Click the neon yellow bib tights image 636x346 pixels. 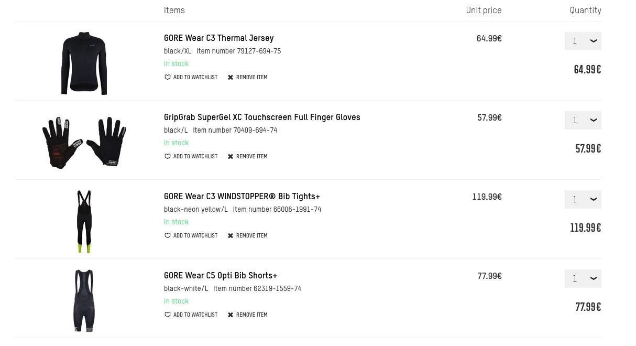click(x=84, y=222)
